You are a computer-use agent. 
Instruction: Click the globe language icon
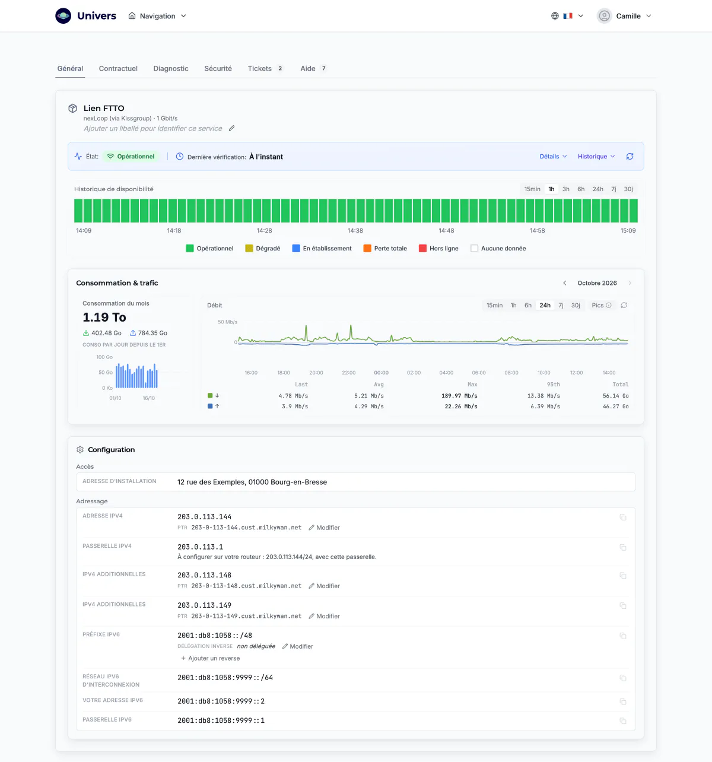click(555, 16)
